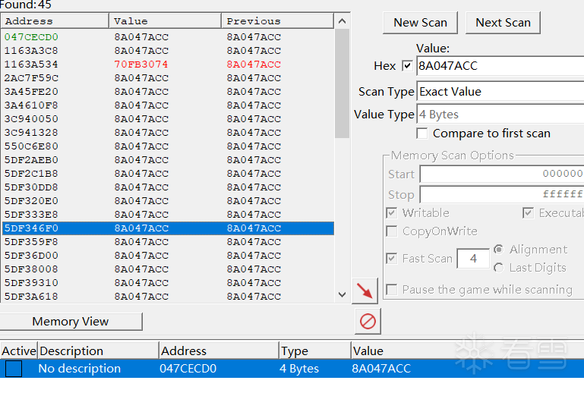Open Memory View
584x393 pixels.
(x=71, y=321)
